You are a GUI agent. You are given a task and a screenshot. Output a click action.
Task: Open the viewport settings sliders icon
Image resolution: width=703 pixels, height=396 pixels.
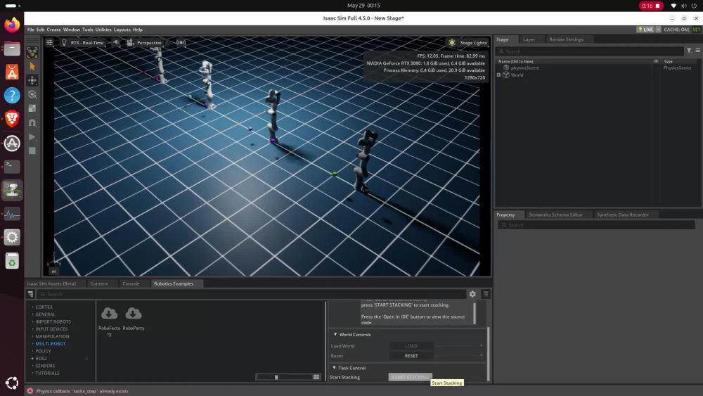49,43
